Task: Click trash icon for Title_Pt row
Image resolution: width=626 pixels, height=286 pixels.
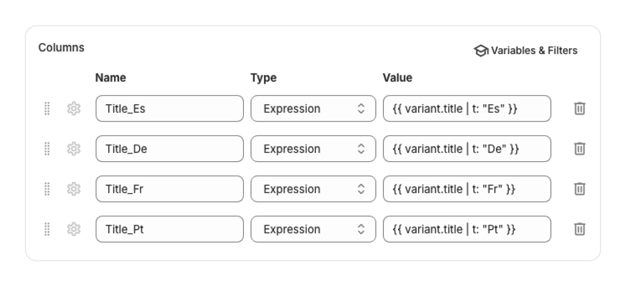Action: [x=579, y=229]
